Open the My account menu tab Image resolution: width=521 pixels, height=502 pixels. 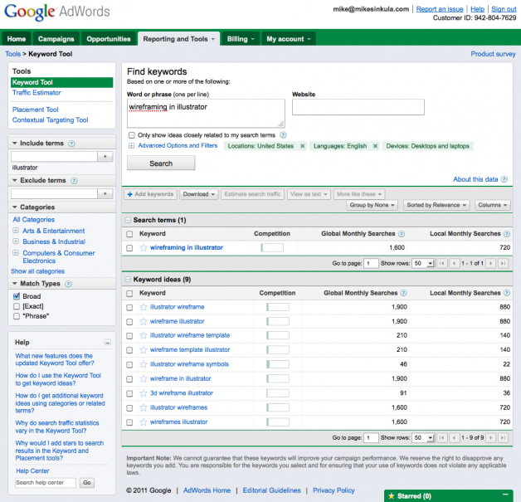pos(289,39)
